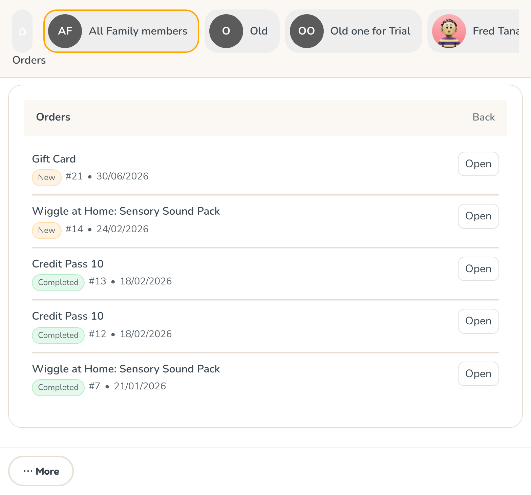Open the Gift Card order #21
This screenshot has height=495, width=531.
479,164
